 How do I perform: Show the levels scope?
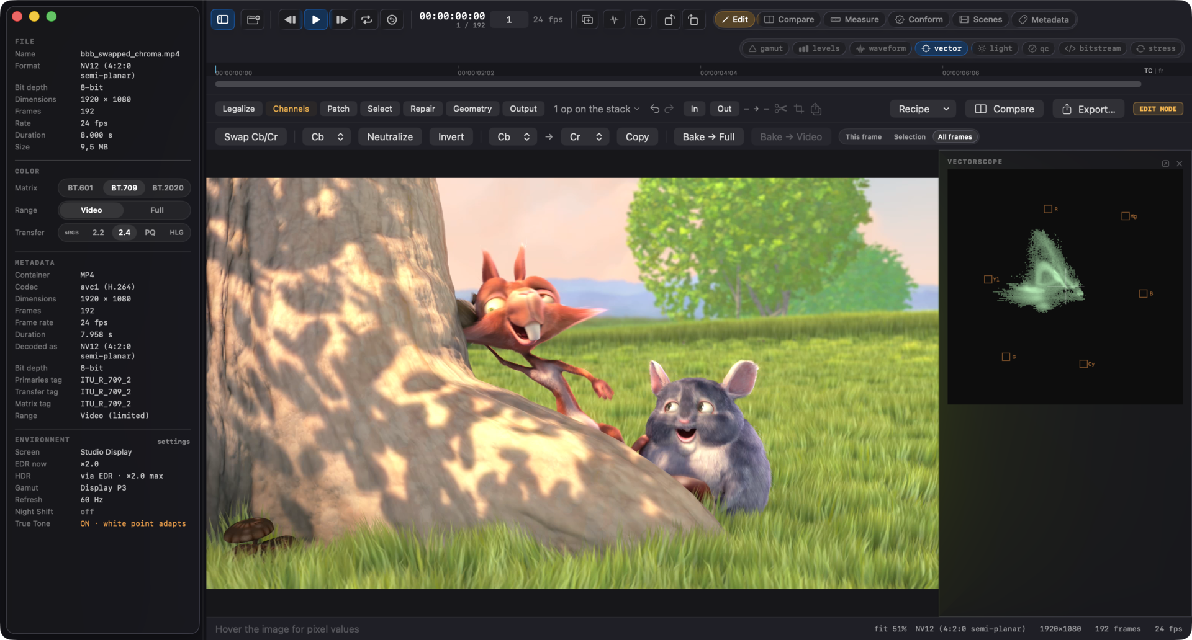coord(819,48)
